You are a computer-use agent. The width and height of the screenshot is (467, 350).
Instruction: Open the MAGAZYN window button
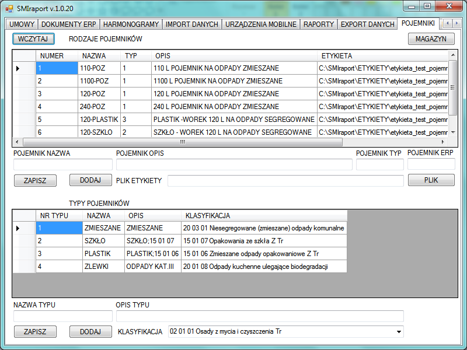(x=431, y=39)
